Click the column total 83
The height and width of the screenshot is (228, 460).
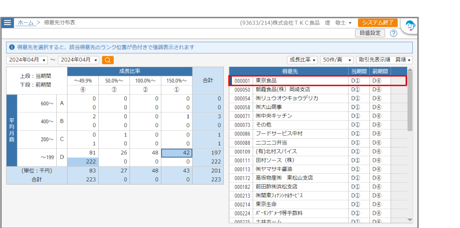pyautogui.click(x=83, y=171)
